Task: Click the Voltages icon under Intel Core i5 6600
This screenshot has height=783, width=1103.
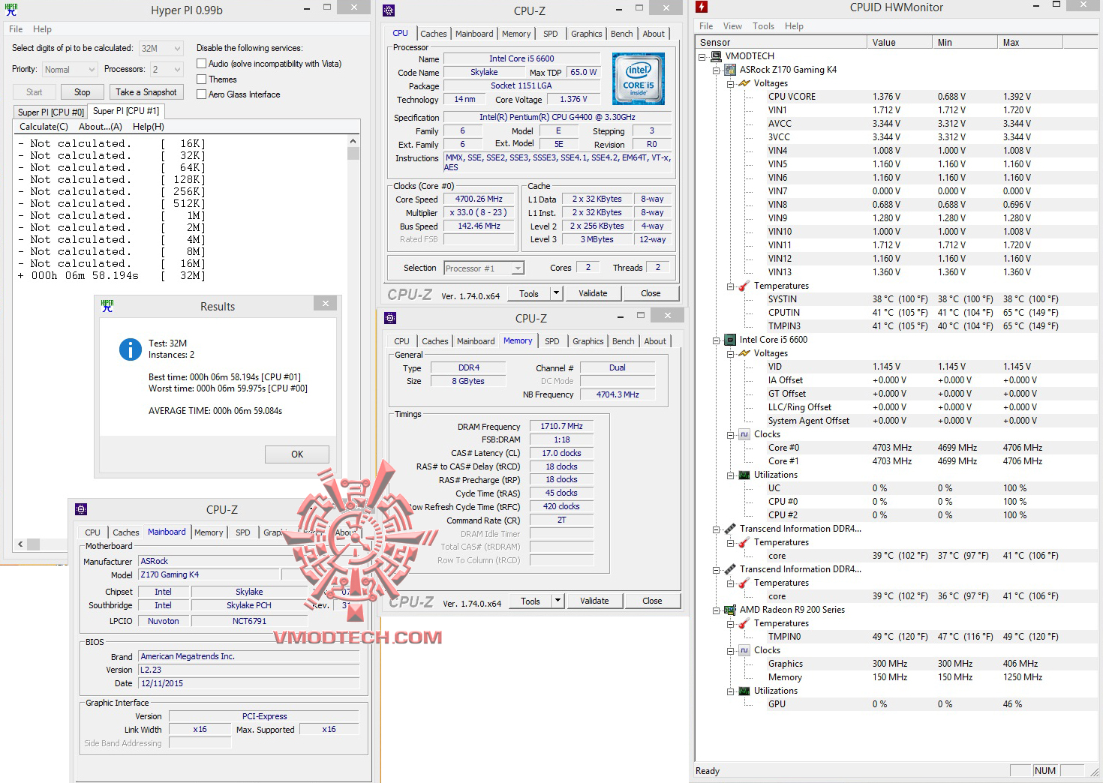Action: (x=744, y=353)
